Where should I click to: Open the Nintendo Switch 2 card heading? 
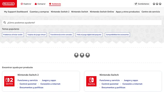(28, 75)
